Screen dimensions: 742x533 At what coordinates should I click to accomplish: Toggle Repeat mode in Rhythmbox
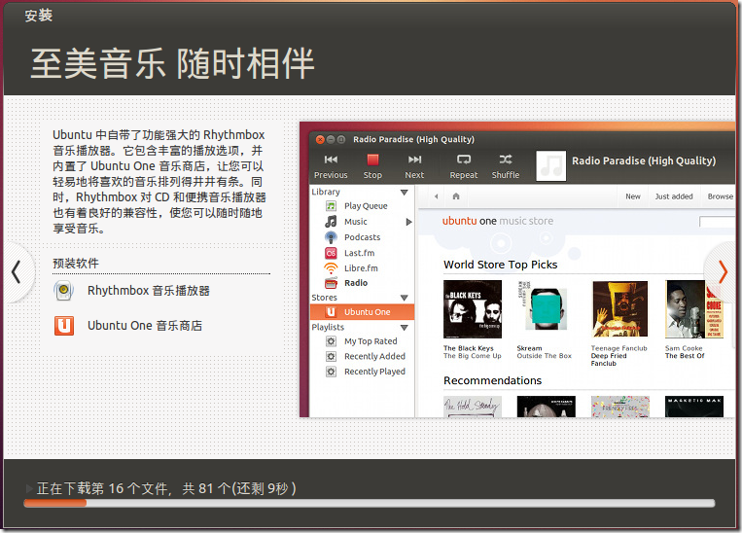tap(464, 166)
